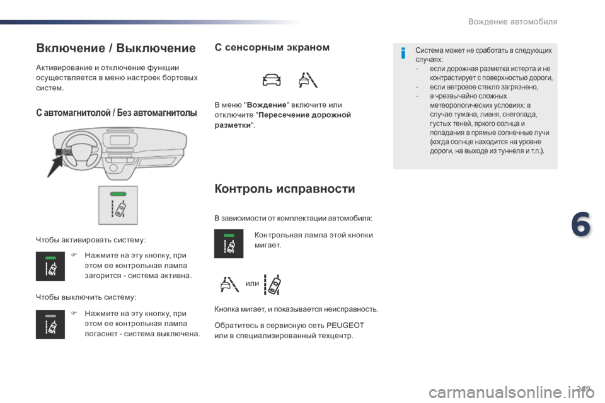Click the word 'или' between the two icons
The width and height of the screenshot is (605, 403).
pos(252,283)
